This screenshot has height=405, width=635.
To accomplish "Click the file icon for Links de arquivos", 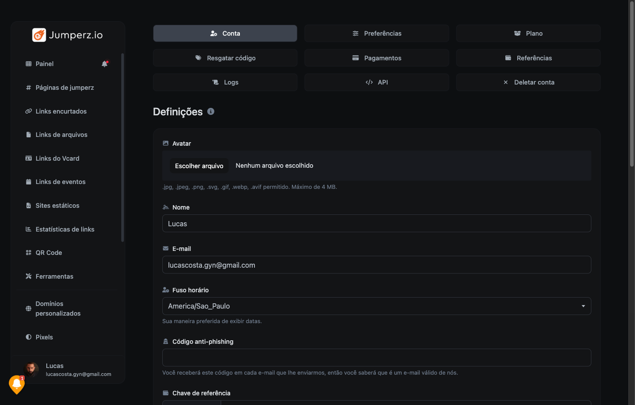I will click(x=29, y=135).
